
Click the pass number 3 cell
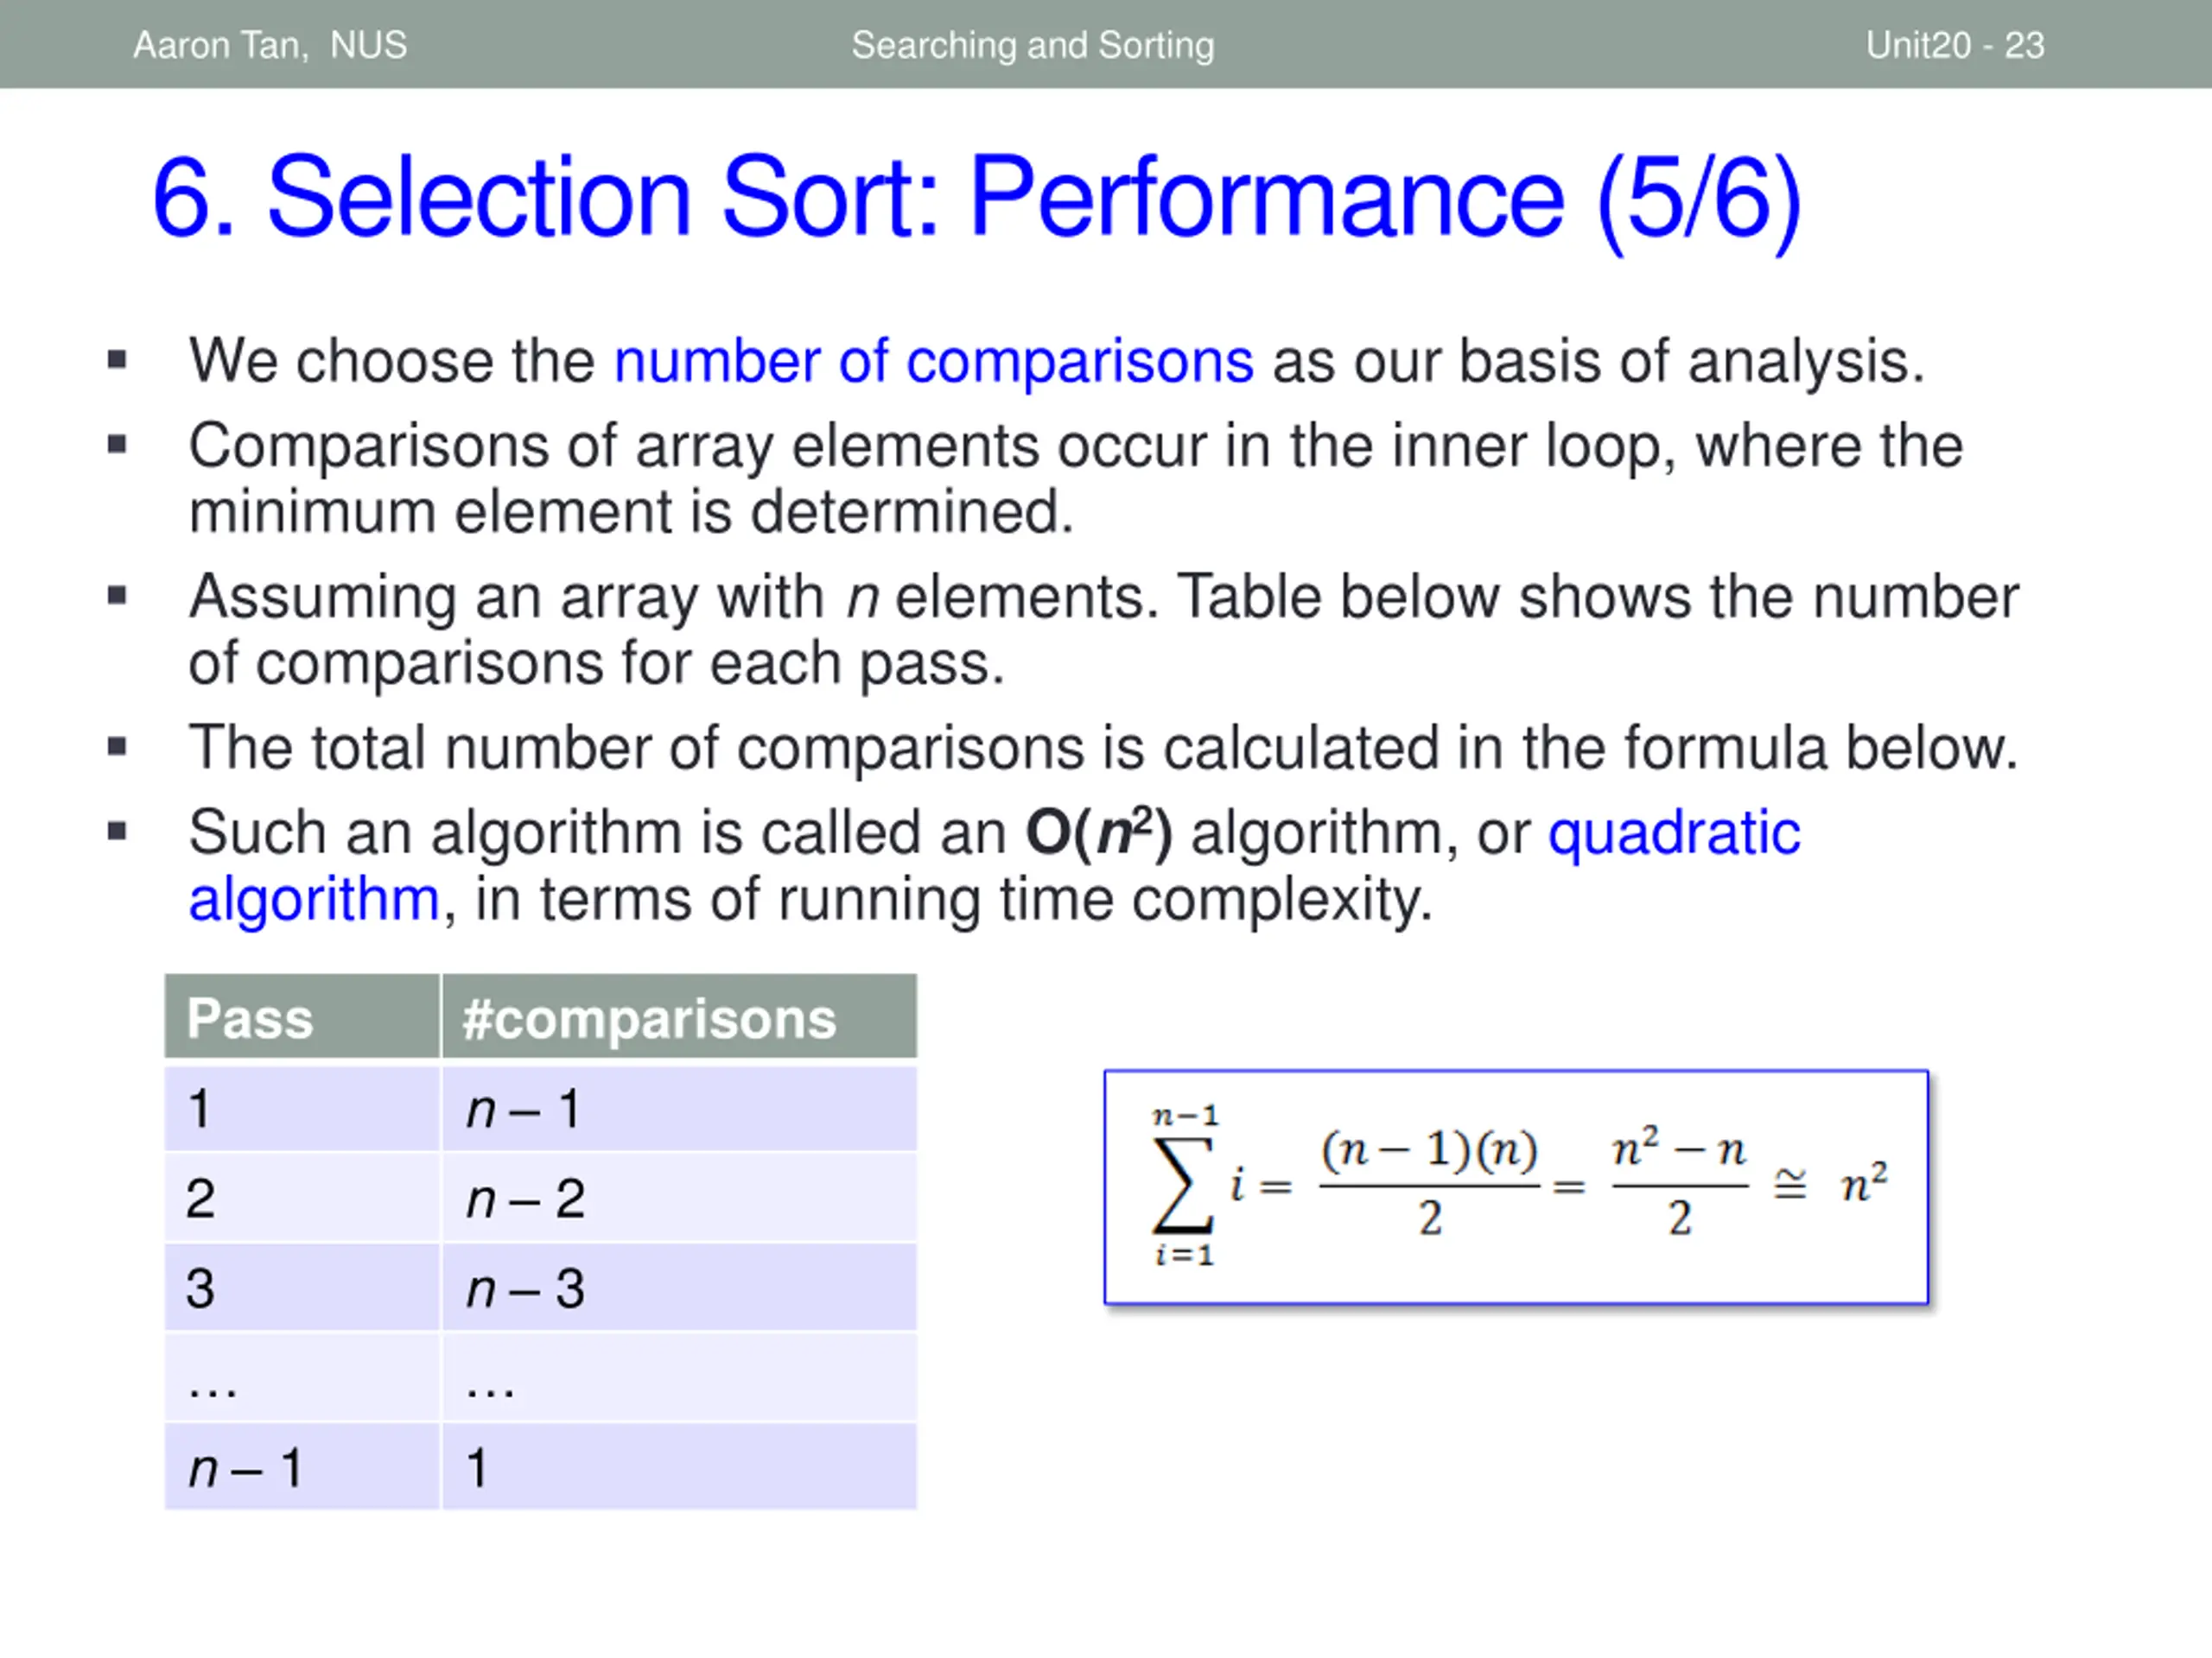[x=302, y=1288]
